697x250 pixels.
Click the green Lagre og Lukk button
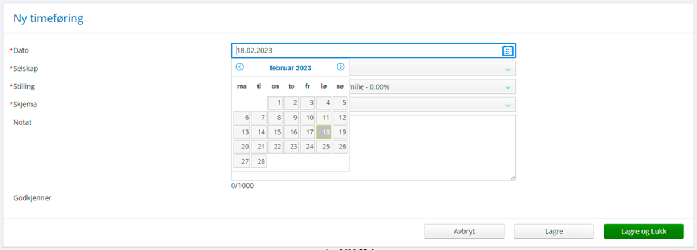(643, 232)
